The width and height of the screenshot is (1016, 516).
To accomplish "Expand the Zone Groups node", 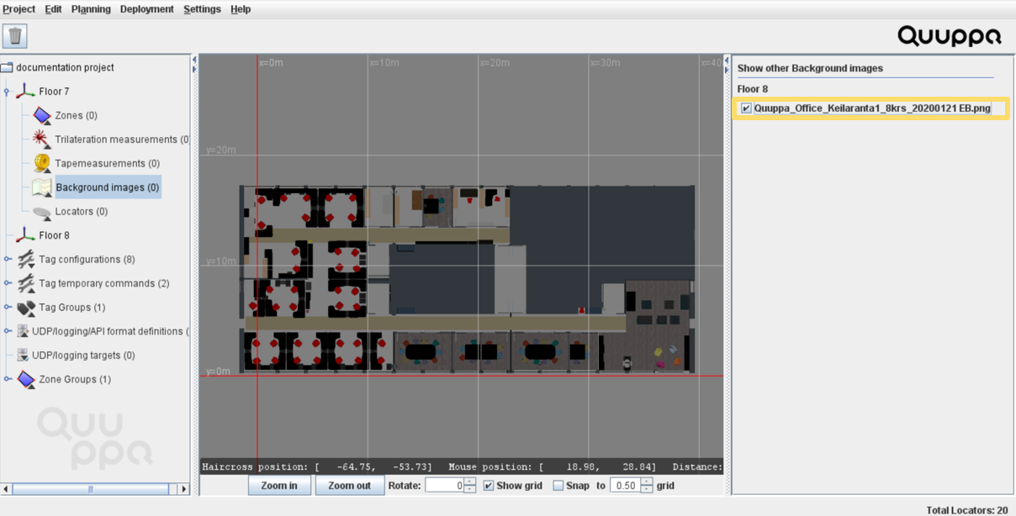I will pyautogui.click(x=8, y=379).
